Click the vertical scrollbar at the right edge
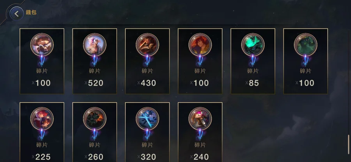The width and height of the screenshot is (351, 162). click(348, 144)
